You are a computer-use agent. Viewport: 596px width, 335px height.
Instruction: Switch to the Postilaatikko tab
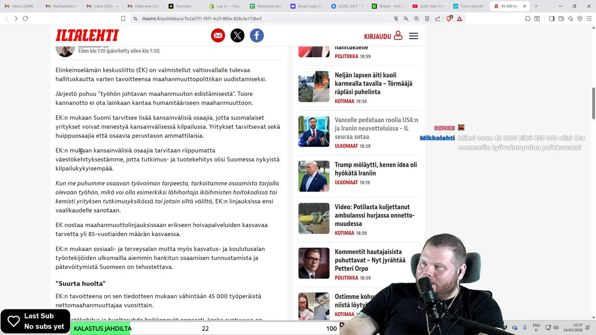click(61, 6)
